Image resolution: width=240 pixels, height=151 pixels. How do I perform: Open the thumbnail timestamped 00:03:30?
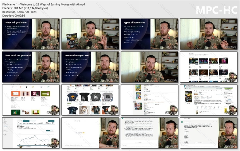[90, 67]
